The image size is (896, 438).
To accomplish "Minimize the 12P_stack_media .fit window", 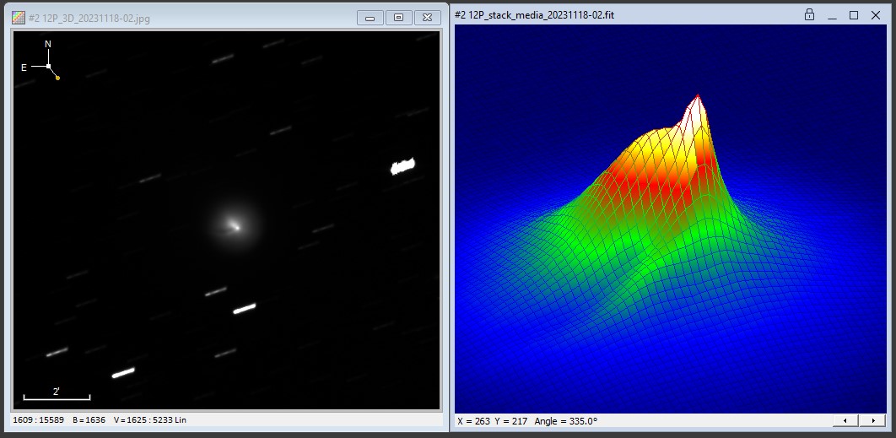I will (x=832, y=15).
